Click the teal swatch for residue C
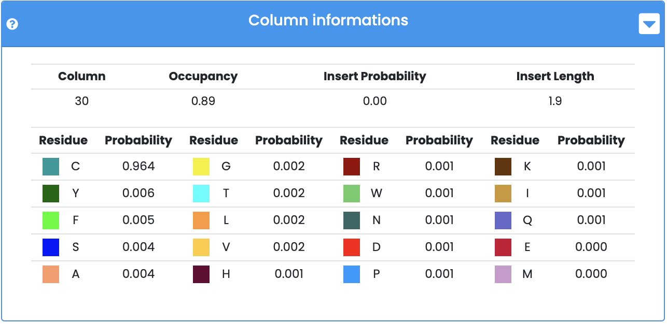 [51, 167]
